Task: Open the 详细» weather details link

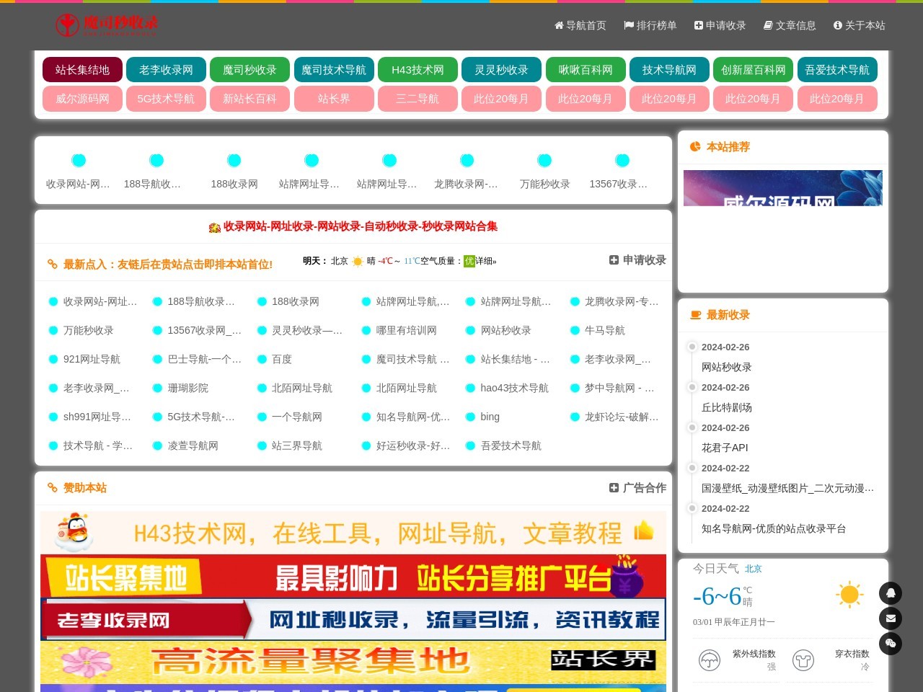Action: (x=486, y=261)
